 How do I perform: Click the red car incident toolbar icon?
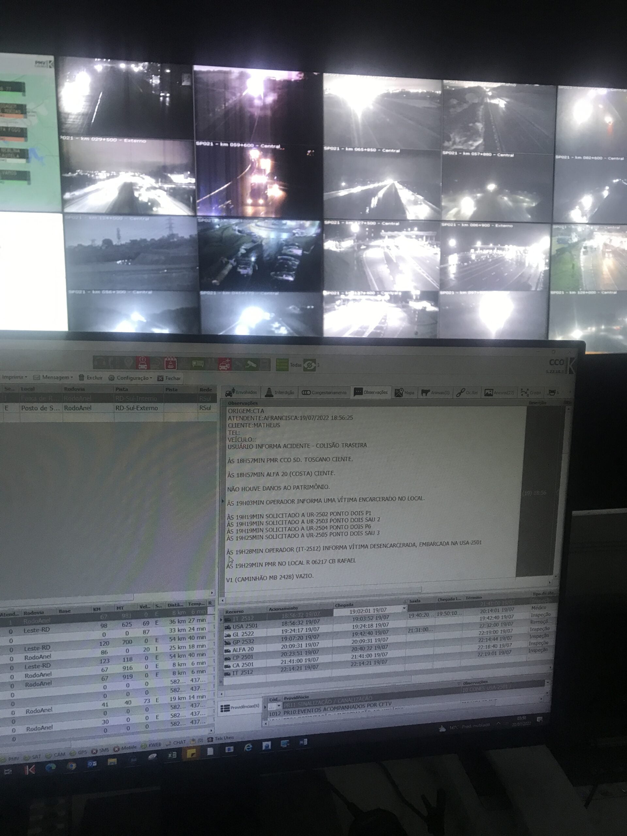point(143,363)
